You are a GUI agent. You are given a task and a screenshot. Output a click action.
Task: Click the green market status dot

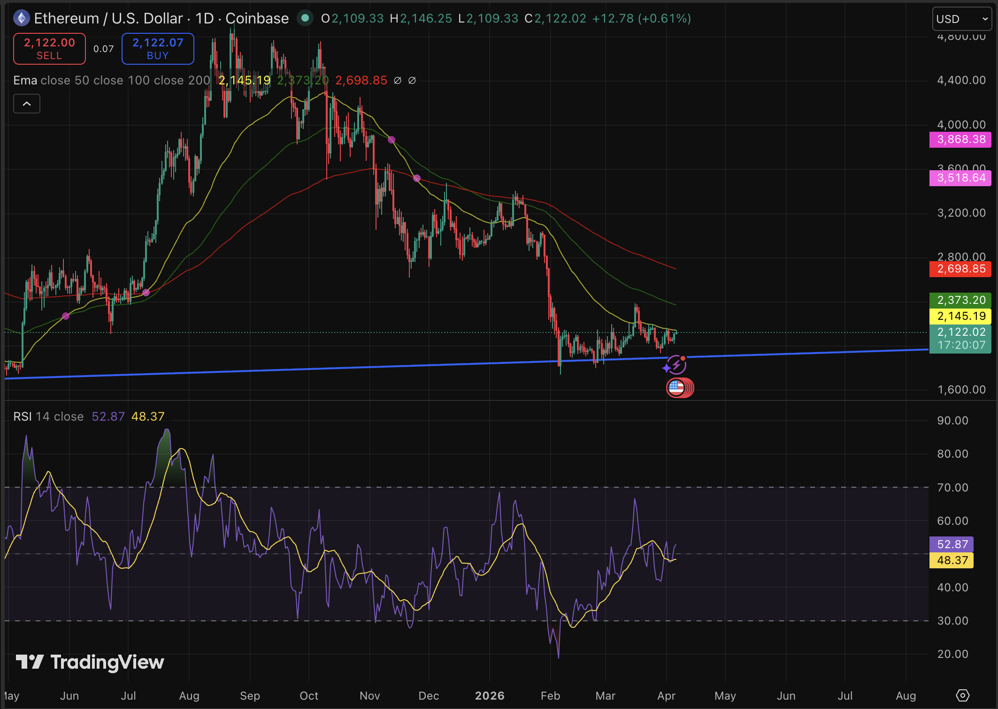pos(306,19)
